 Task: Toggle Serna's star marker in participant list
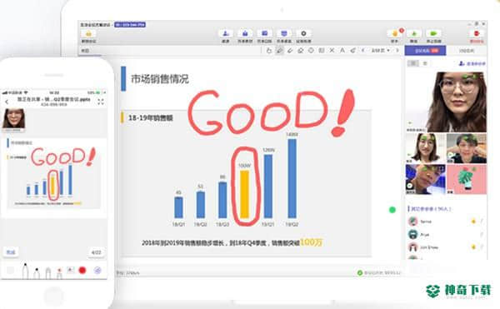(x=473, y=221)
